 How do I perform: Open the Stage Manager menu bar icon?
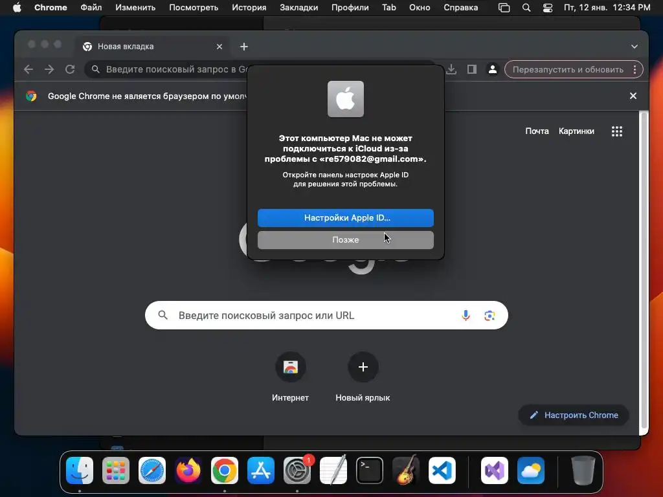(x=504, y=8)
